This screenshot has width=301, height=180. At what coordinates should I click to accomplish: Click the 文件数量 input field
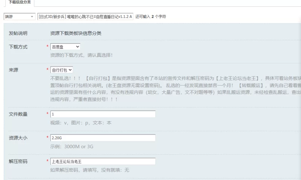103,114
